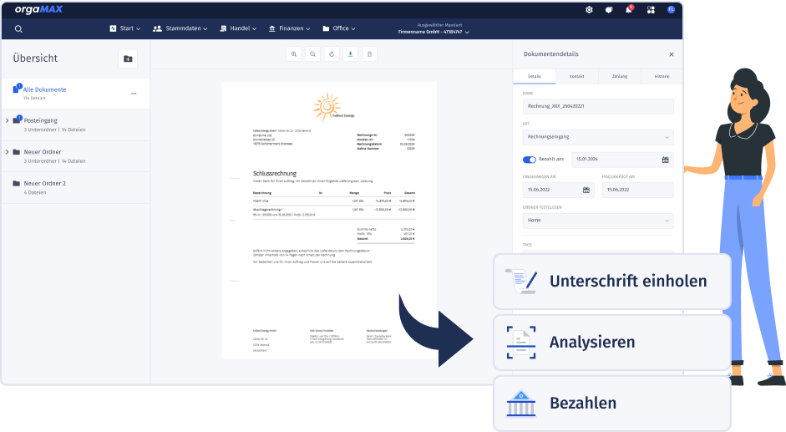Click the Alle Dokumente file icon

pyautogui.click(x=17, y=89)
